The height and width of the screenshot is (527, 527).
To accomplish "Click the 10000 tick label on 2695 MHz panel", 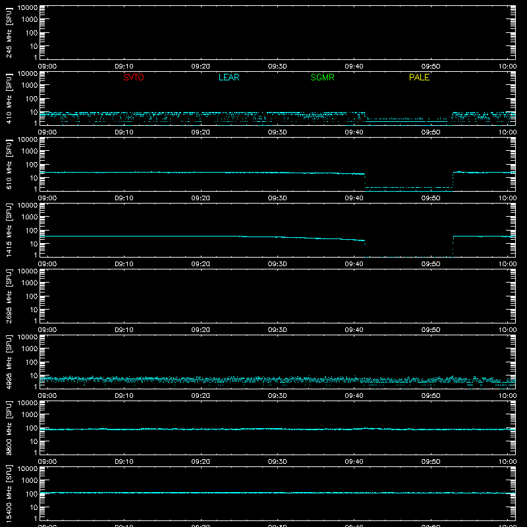I will pos(28,271).
